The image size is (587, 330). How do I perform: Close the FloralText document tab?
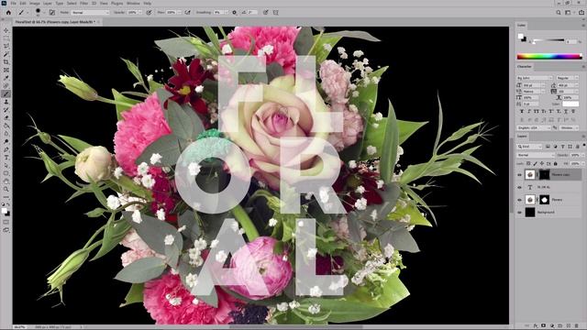click(x=98, y=22)
